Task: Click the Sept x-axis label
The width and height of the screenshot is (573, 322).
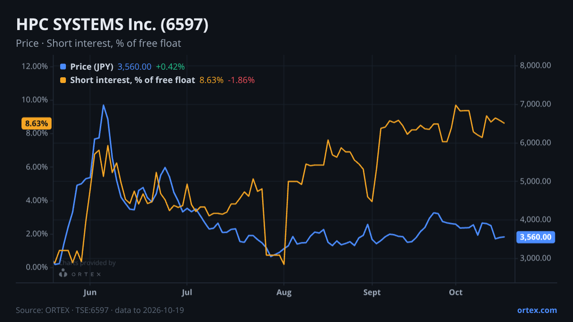Action: [x=371, y=292]
